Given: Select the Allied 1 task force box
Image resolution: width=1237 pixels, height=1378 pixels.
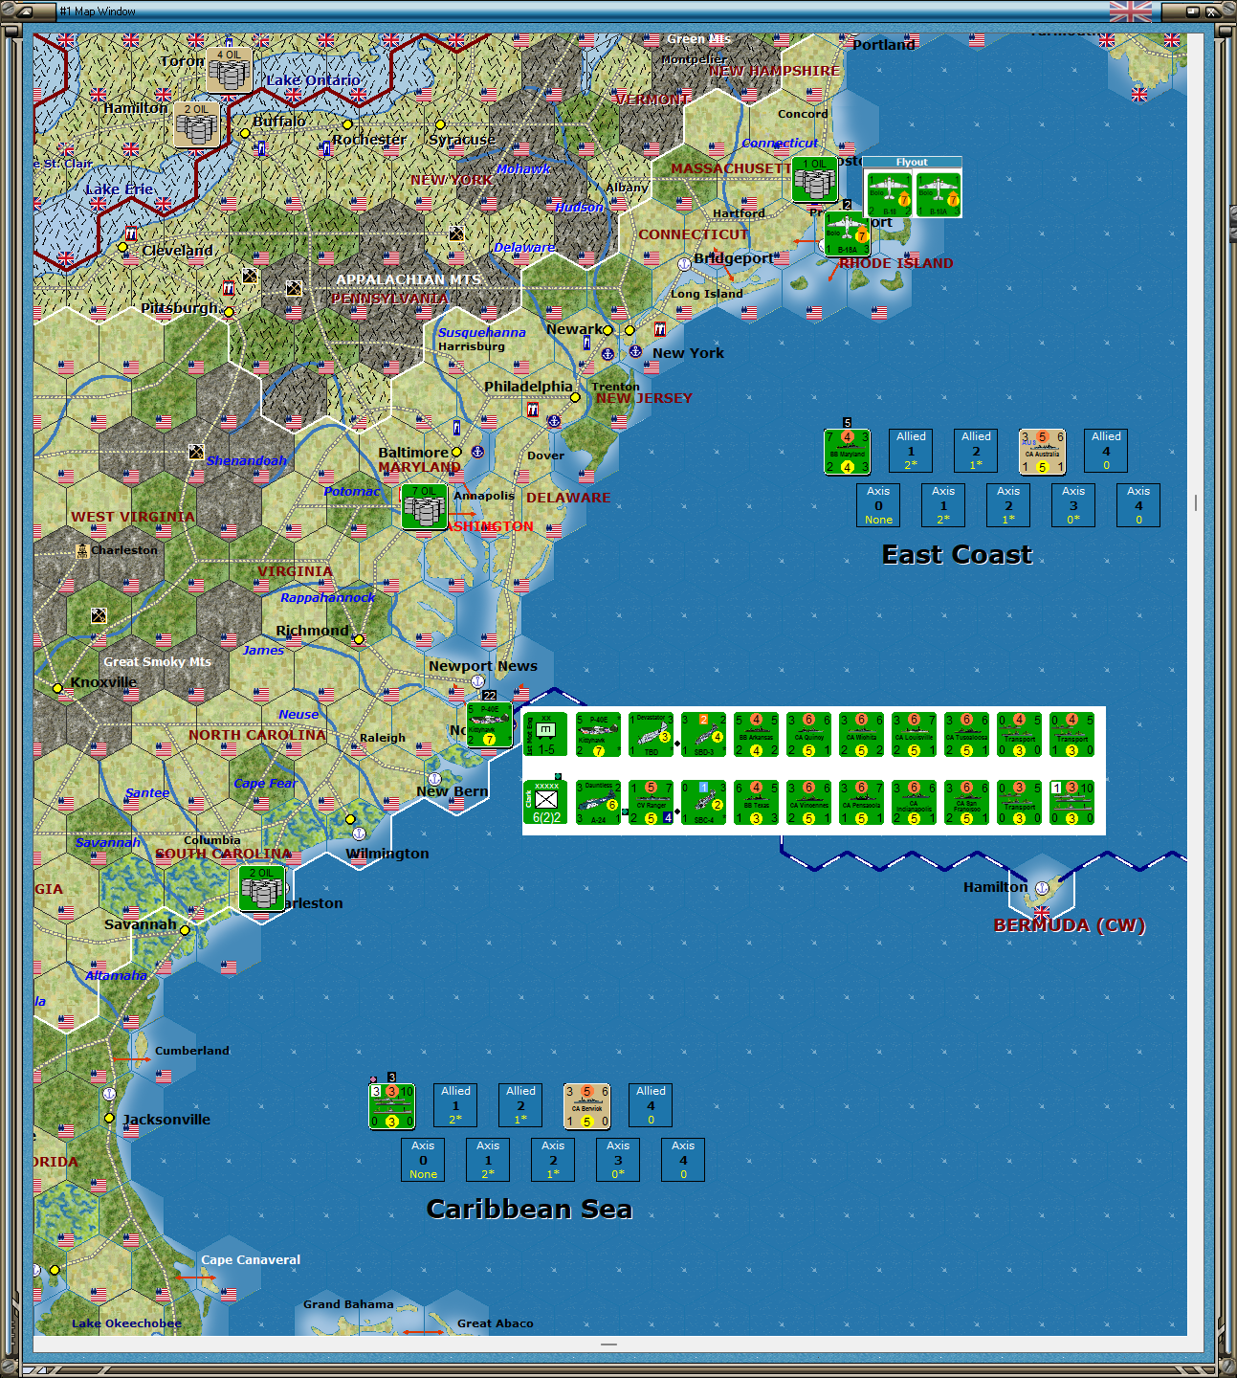Looking at the screenshot, I should click(911, 450).
